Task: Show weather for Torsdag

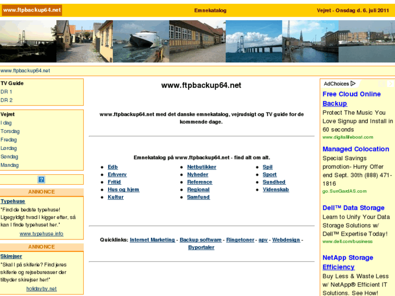Action: coord(10,131)
